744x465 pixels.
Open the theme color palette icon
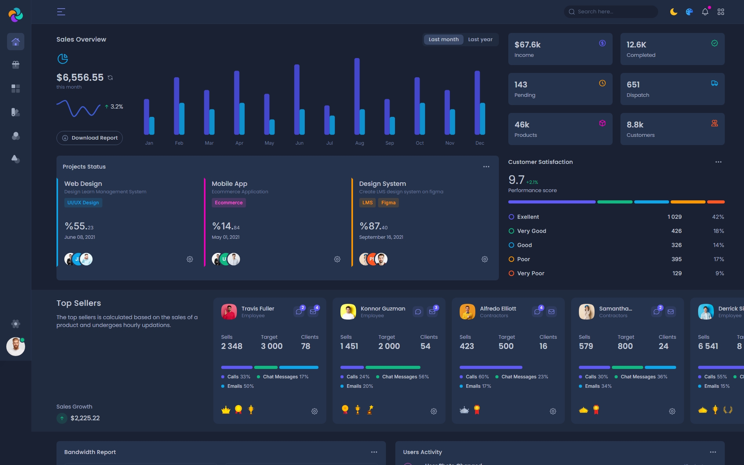pyautogui.click(x=689, y=12)
